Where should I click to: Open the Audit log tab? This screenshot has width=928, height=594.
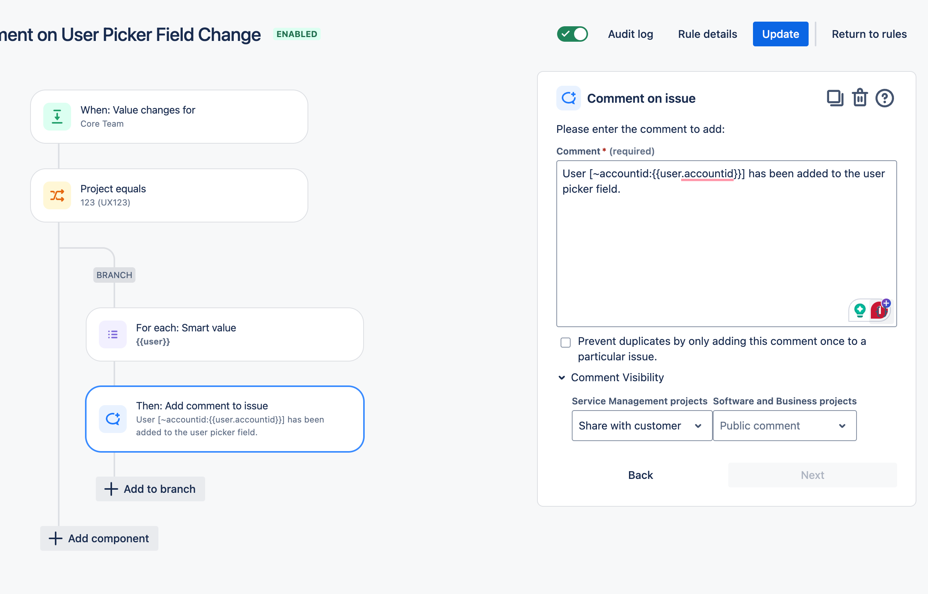coord(631,34)
